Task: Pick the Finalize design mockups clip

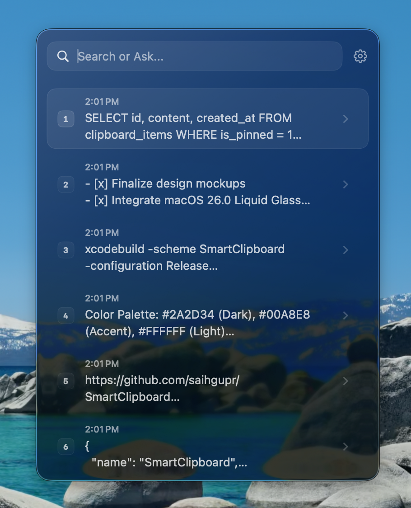Action: [208, 184]
